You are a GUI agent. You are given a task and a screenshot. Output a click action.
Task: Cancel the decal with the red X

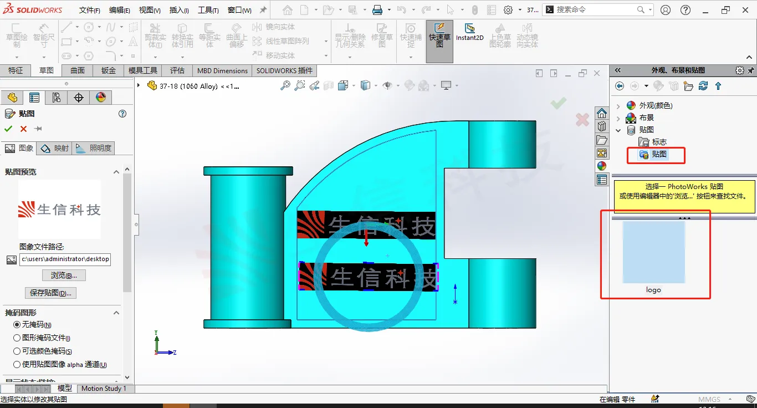click(x=23, y=129)
